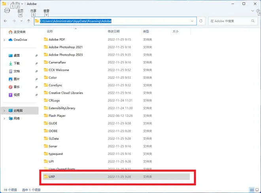Select the Adobe PDF folder
Viewport: 261px width, 193px height.
pyautogui.click(x=54, y=40)
